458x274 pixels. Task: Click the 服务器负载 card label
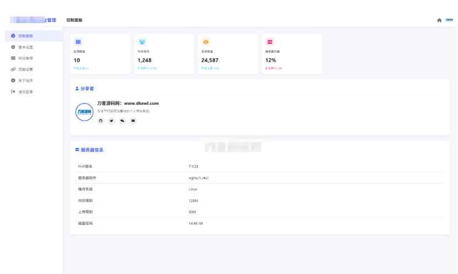coord(272,51)
